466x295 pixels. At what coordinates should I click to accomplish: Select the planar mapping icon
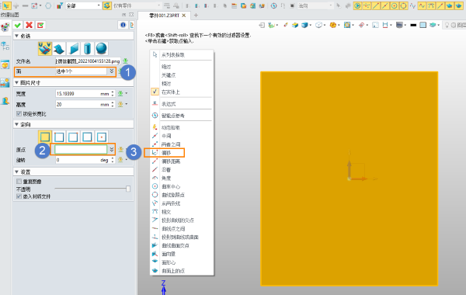tap(74, 48)
